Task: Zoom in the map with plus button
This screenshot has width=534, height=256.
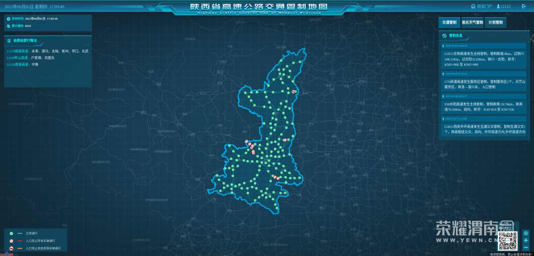Action: coord(526,240)
